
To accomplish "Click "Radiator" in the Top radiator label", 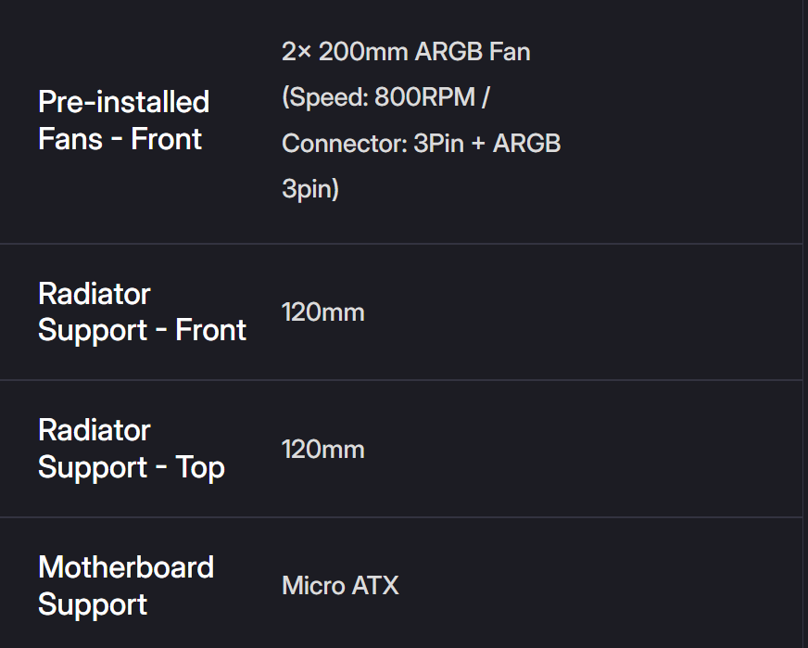I will click(94, 430).
